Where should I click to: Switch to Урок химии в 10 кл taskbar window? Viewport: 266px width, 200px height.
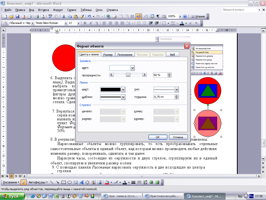(122, 196)
